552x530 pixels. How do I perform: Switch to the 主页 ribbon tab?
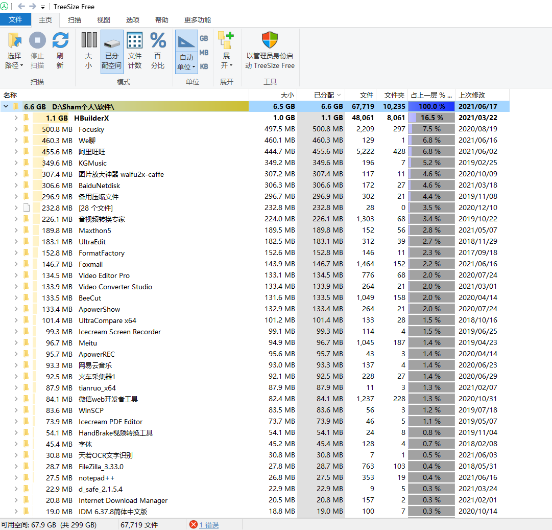pyautogui.click(x=45, y=20)
